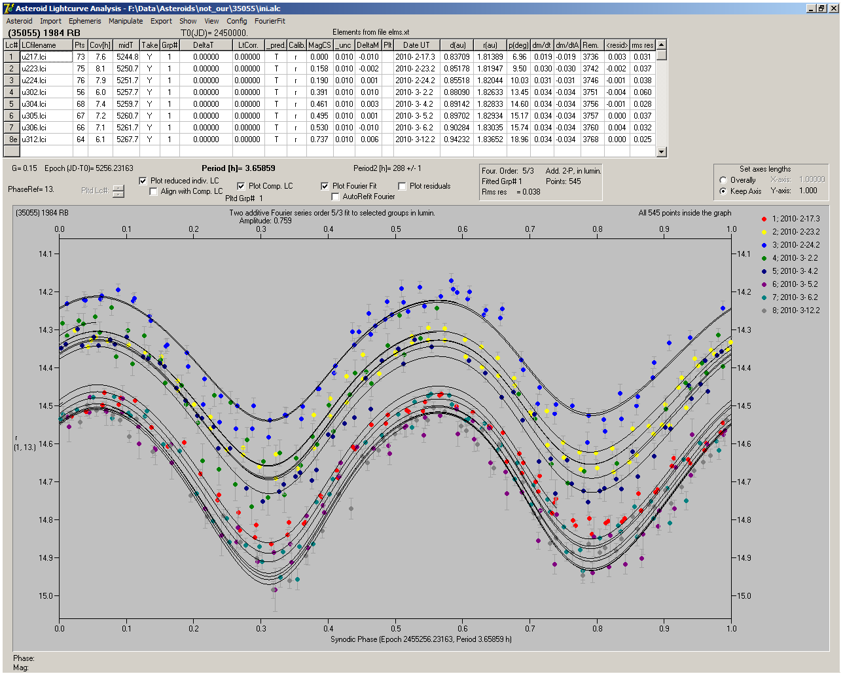Click the LCfilename column header
Screen dimensions: 843x676
click(x=46, y=45)
